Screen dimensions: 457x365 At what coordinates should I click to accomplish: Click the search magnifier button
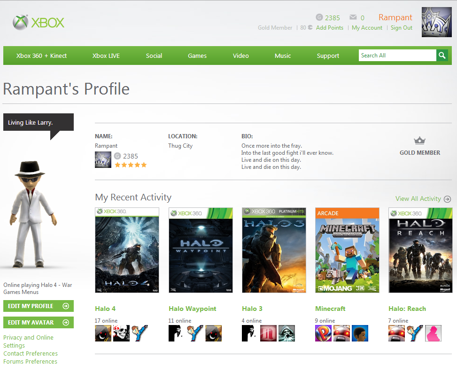442,56
